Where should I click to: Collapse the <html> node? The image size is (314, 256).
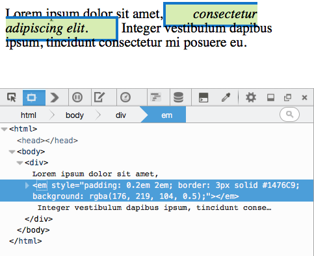[4, 129]
